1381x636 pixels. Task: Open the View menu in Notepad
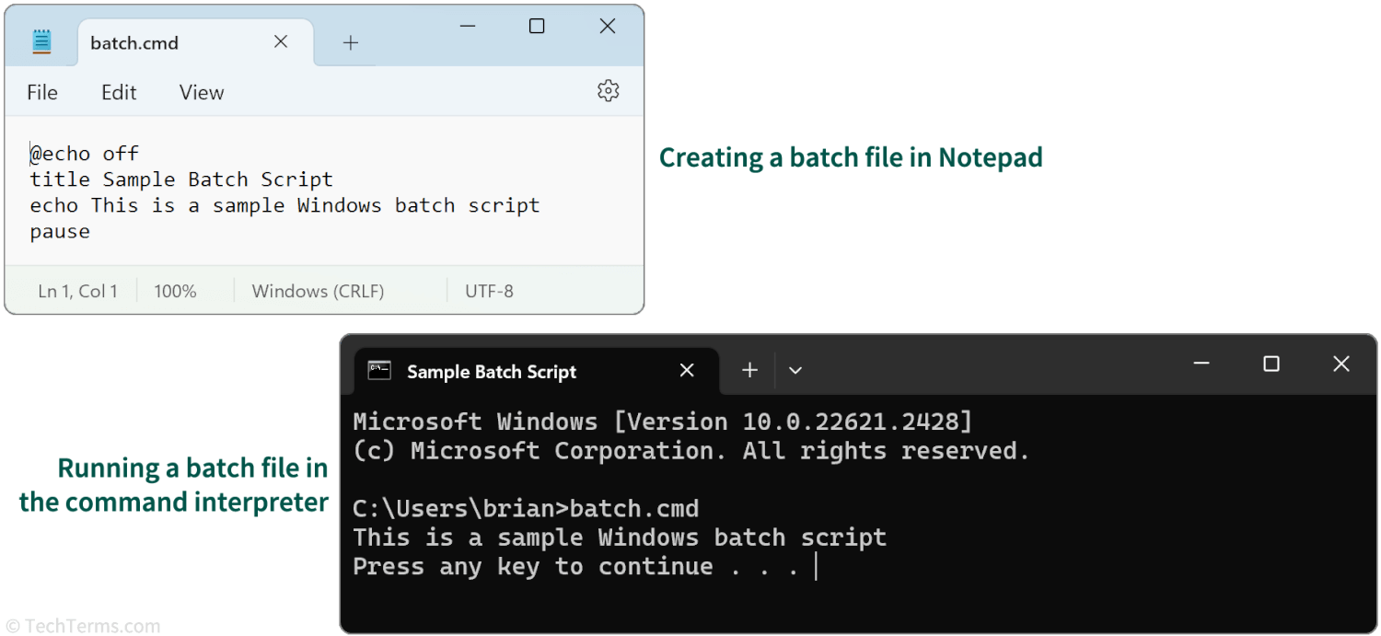[x=201, y=91]
